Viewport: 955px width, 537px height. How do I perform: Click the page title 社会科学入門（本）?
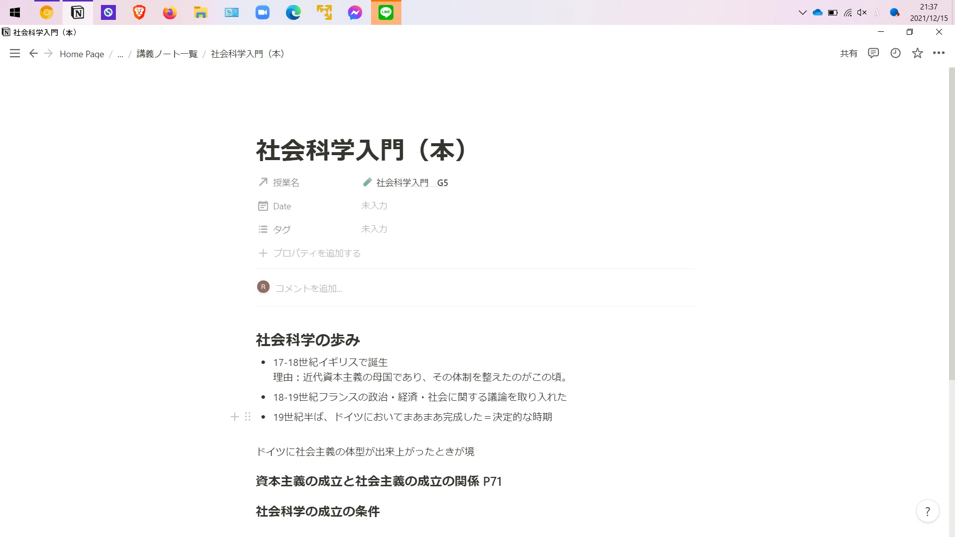pyautogui.click(x=361, y=150)
